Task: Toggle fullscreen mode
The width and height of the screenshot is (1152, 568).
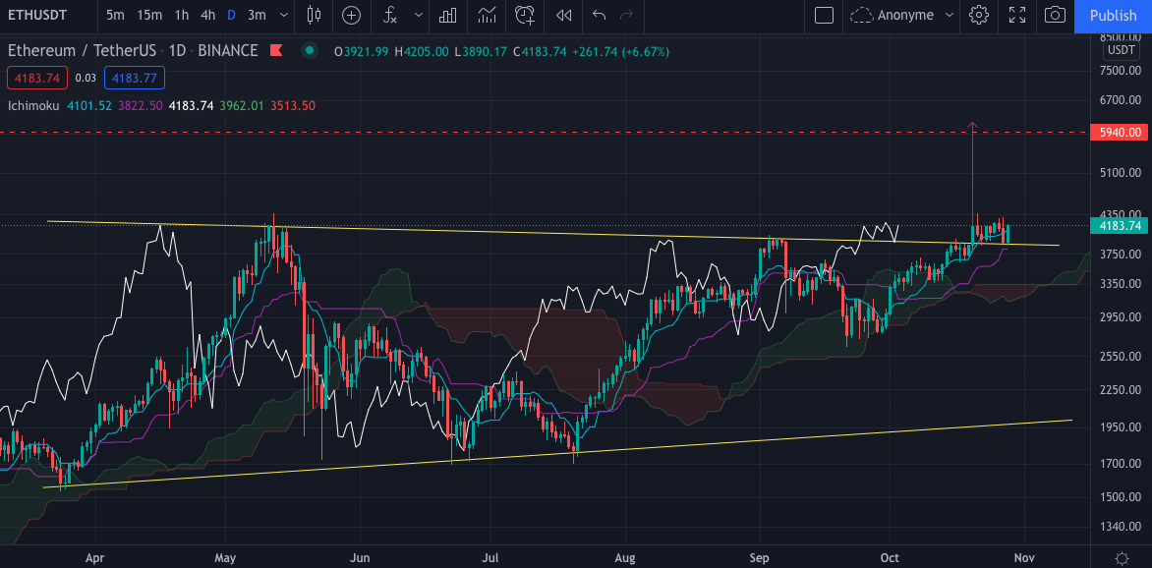Action: 1017,16
